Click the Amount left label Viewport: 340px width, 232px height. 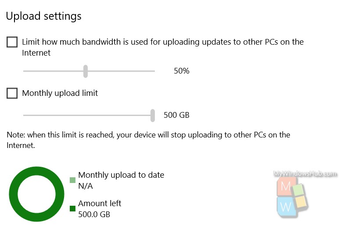[x=100, y=204]
